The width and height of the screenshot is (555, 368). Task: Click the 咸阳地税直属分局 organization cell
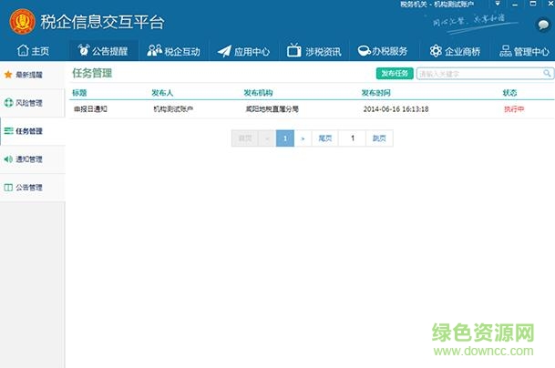(x=272, y=109)
